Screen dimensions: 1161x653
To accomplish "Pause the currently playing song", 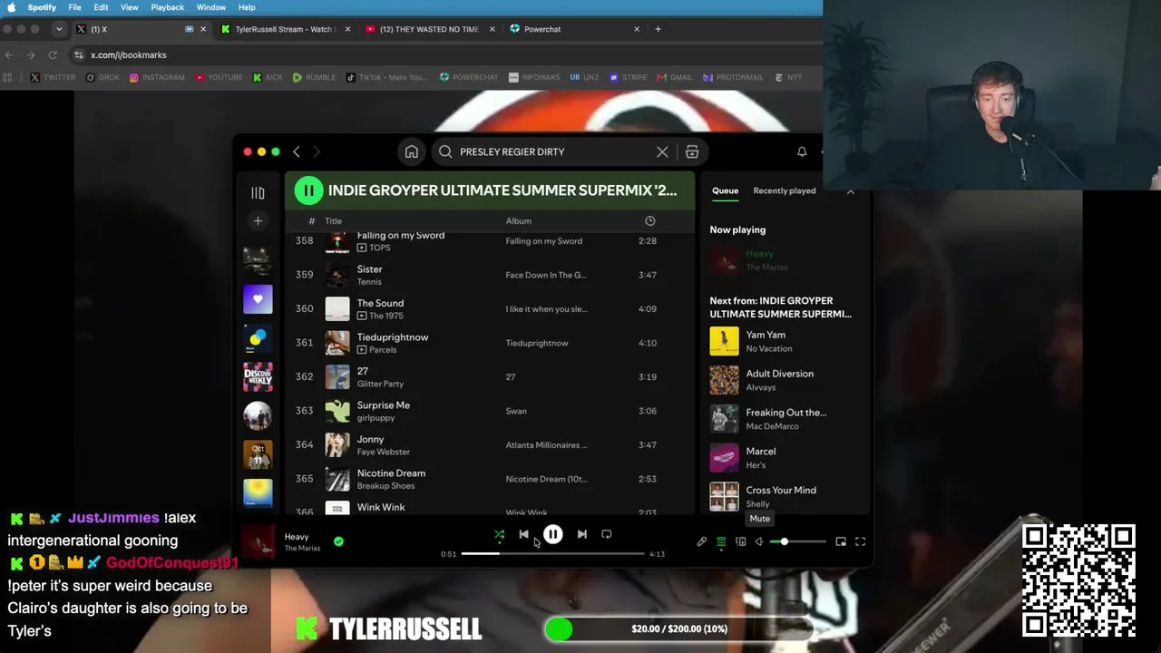I will pos(552,535).
